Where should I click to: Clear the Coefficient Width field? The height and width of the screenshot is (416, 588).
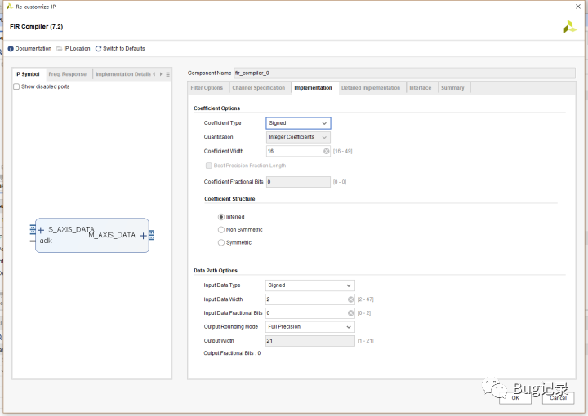pyautogui.click(x=327, y=151)
